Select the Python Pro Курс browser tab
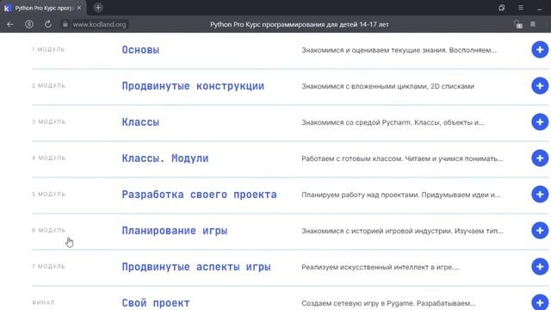The width and height of the screenshot is (551, 310). point(43,8)
